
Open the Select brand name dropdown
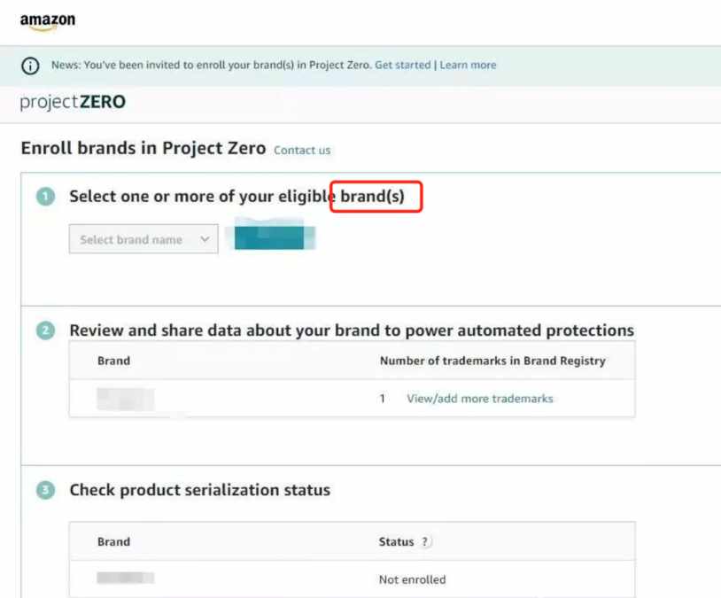(143, 239)
